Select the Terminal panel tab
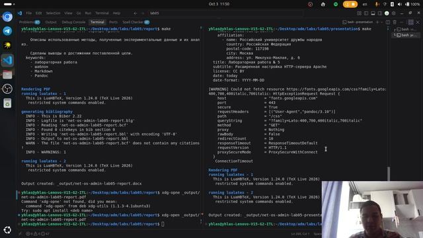The height and width of the screenshot is (238, 423). tap(97, 22)
